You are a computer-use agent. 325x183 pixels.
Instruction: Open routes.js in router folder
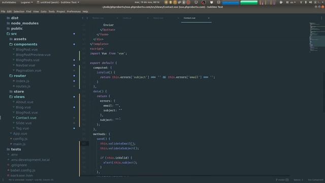pos(23,86)
